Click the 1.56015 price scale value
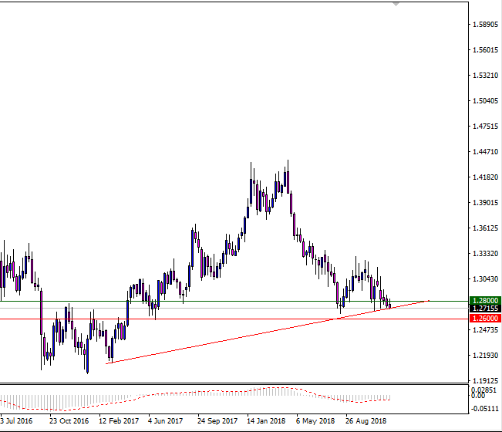 pyautogui.click(x=486, y=50)
